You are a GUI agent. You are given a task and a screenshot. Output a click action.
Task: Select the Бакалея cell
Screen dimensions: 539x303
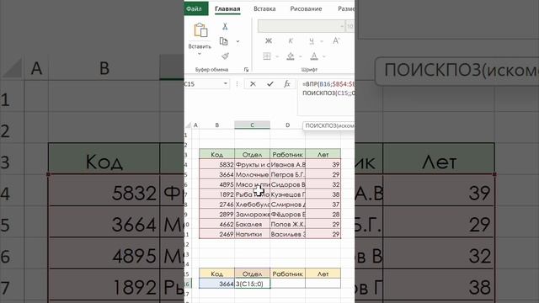pos(252,225)
